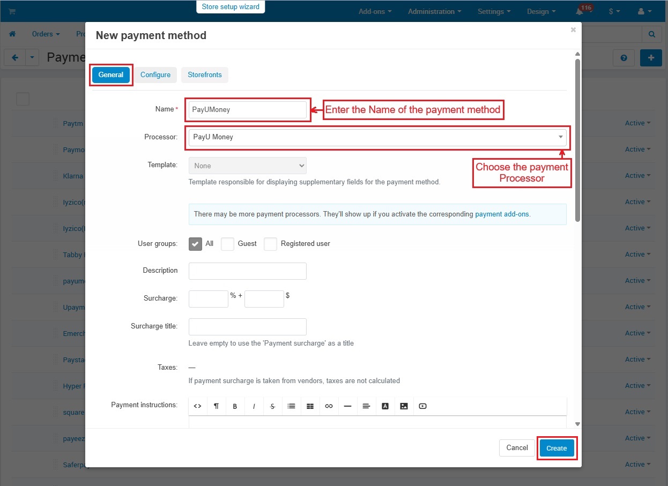Open text color tool in editor
This screenshot has height=486, width=668.
click(x=385, y=406)
